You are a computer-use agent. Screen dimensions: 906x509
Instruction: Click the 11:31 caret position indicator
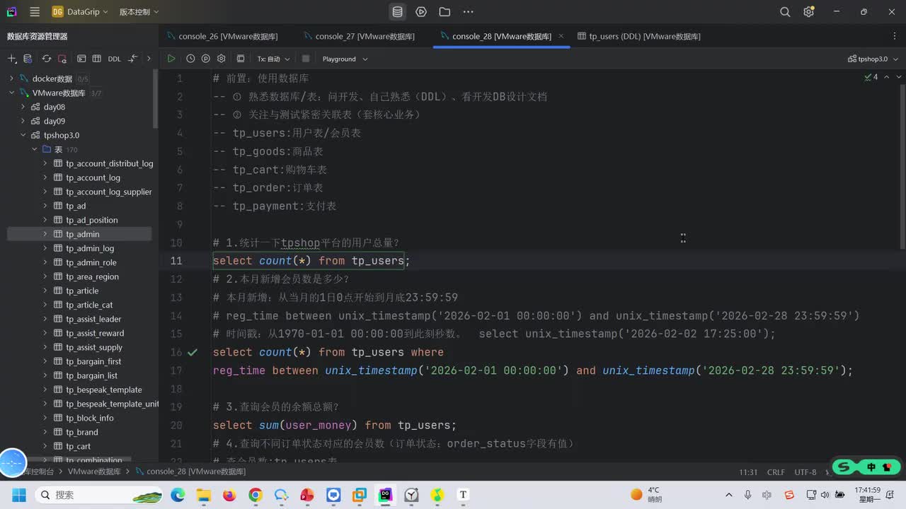[x=748, y=472]
